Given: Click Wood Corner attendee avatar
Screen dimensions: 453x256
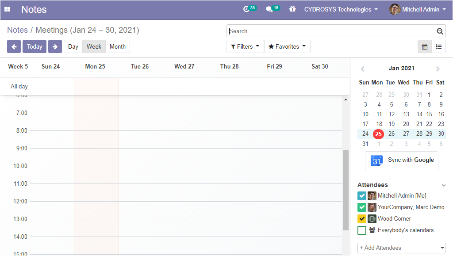Looking at the screenshot, I should point(372,219).
